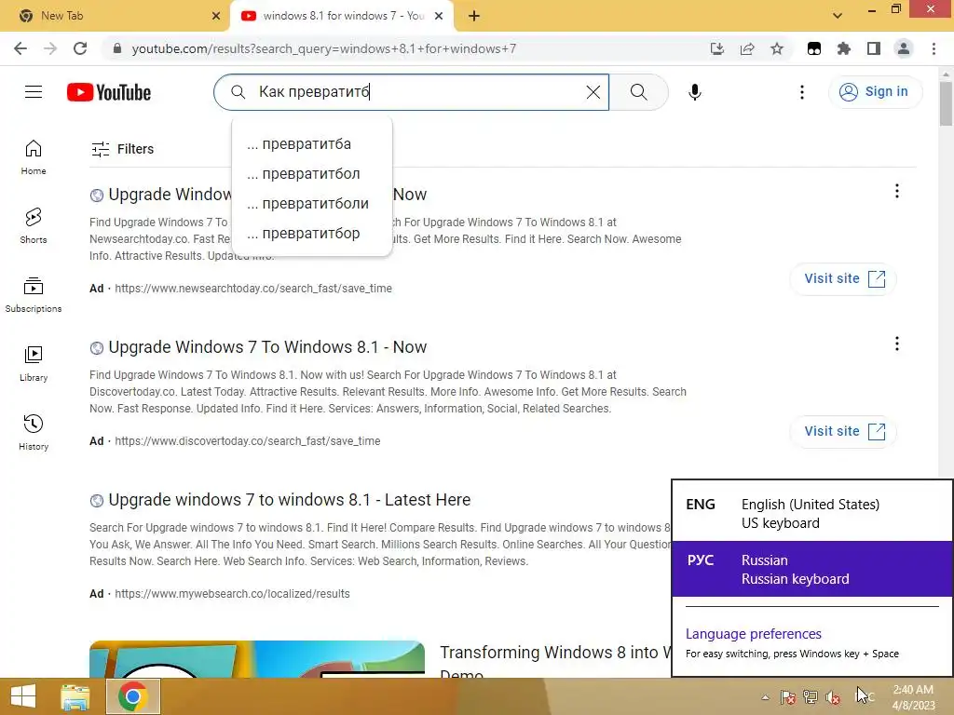The width and height of the screenshot is (954, 715).
Task: Open Library in the sidebar
Action: (x=34, y=363)
